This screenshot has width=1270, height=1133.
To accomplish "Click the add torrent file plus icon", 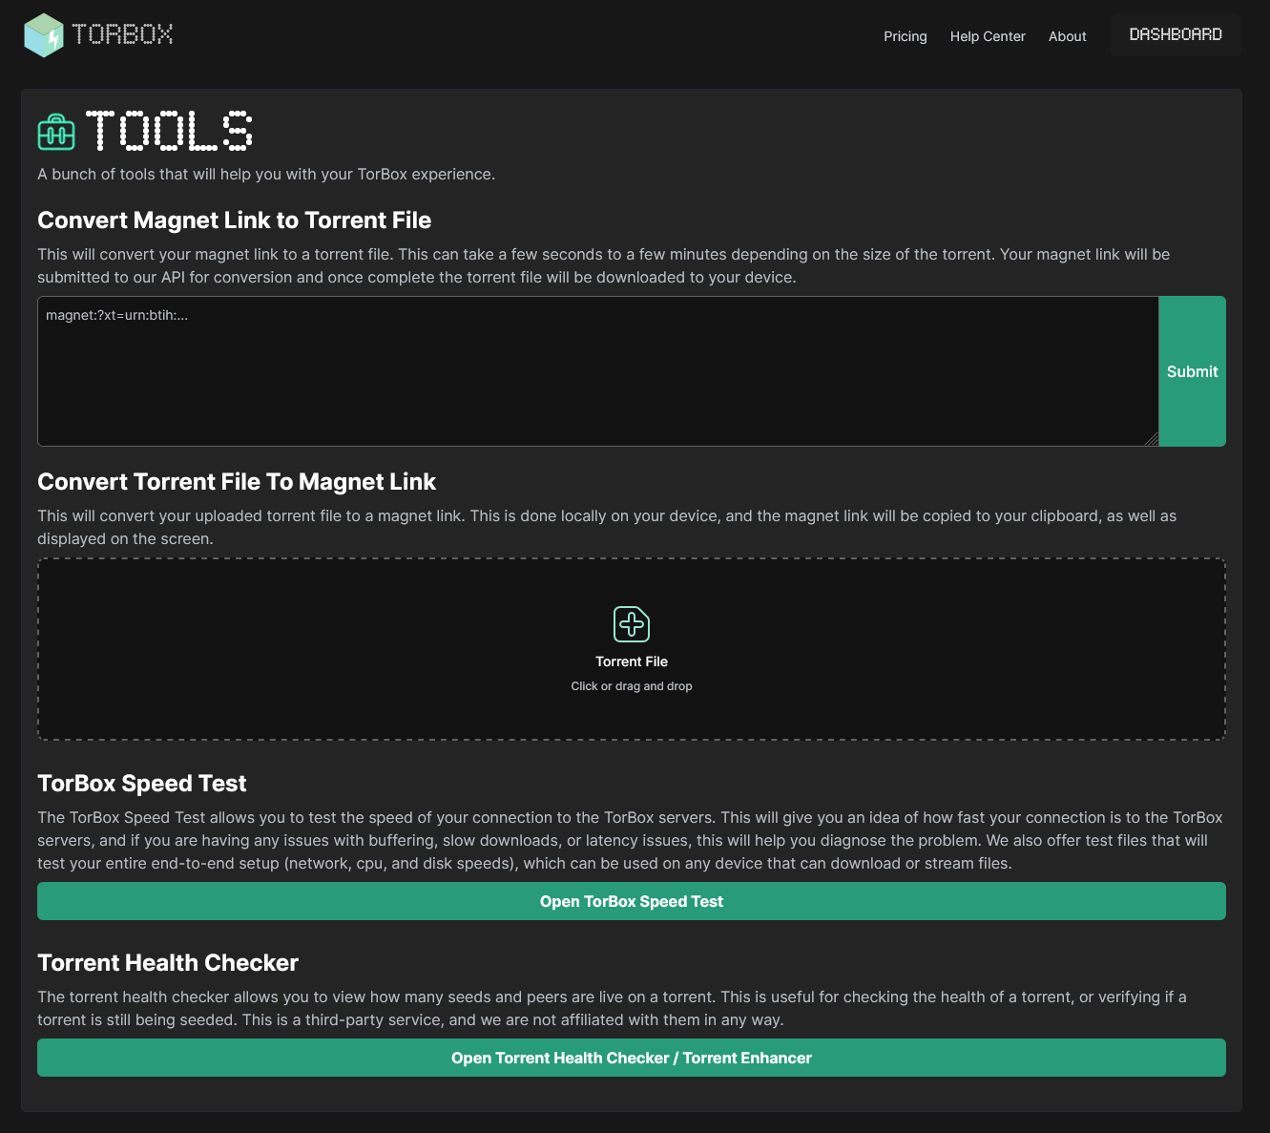I will pos(632,624).
